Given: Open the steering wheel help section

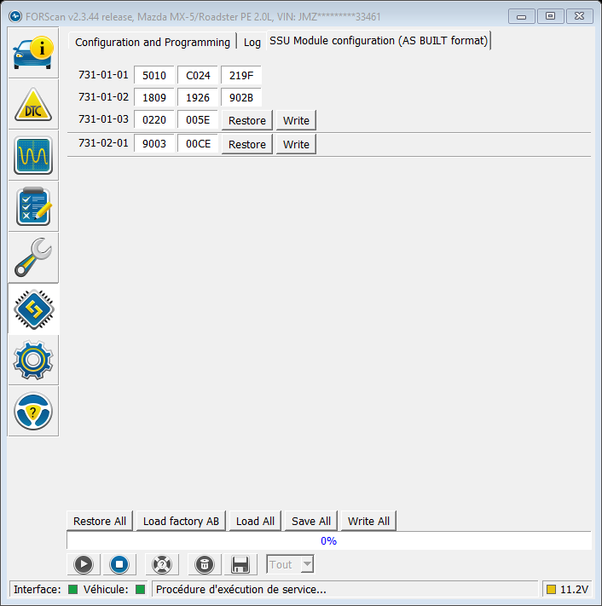Looking at the screenshot, I should click(x=33, y=411).
